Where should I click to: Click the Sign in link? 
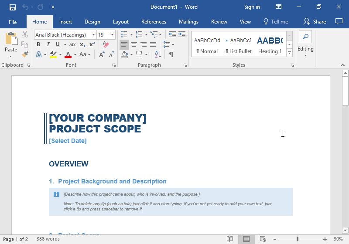pos(252,7)
